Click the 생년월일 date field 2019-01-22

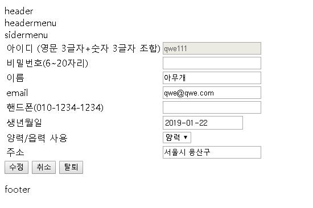[x=203, y=123]
